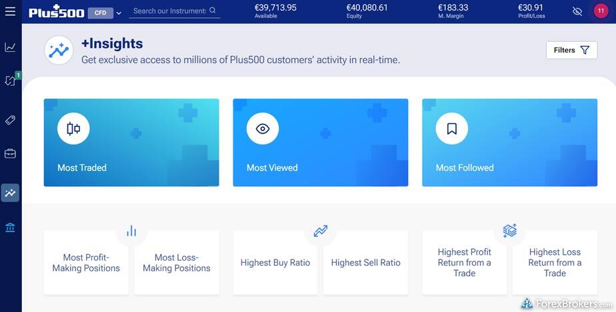Open the Filters button
Viewport: 616px width, 312px height.
[571, 50]
